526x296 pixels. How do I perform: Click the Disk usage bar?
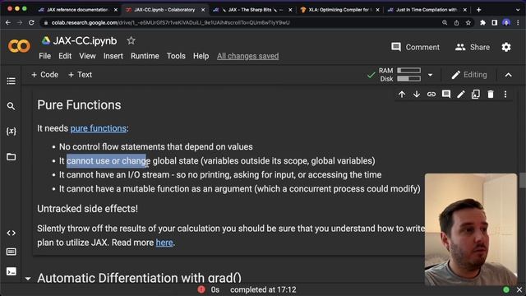[409, 79]
